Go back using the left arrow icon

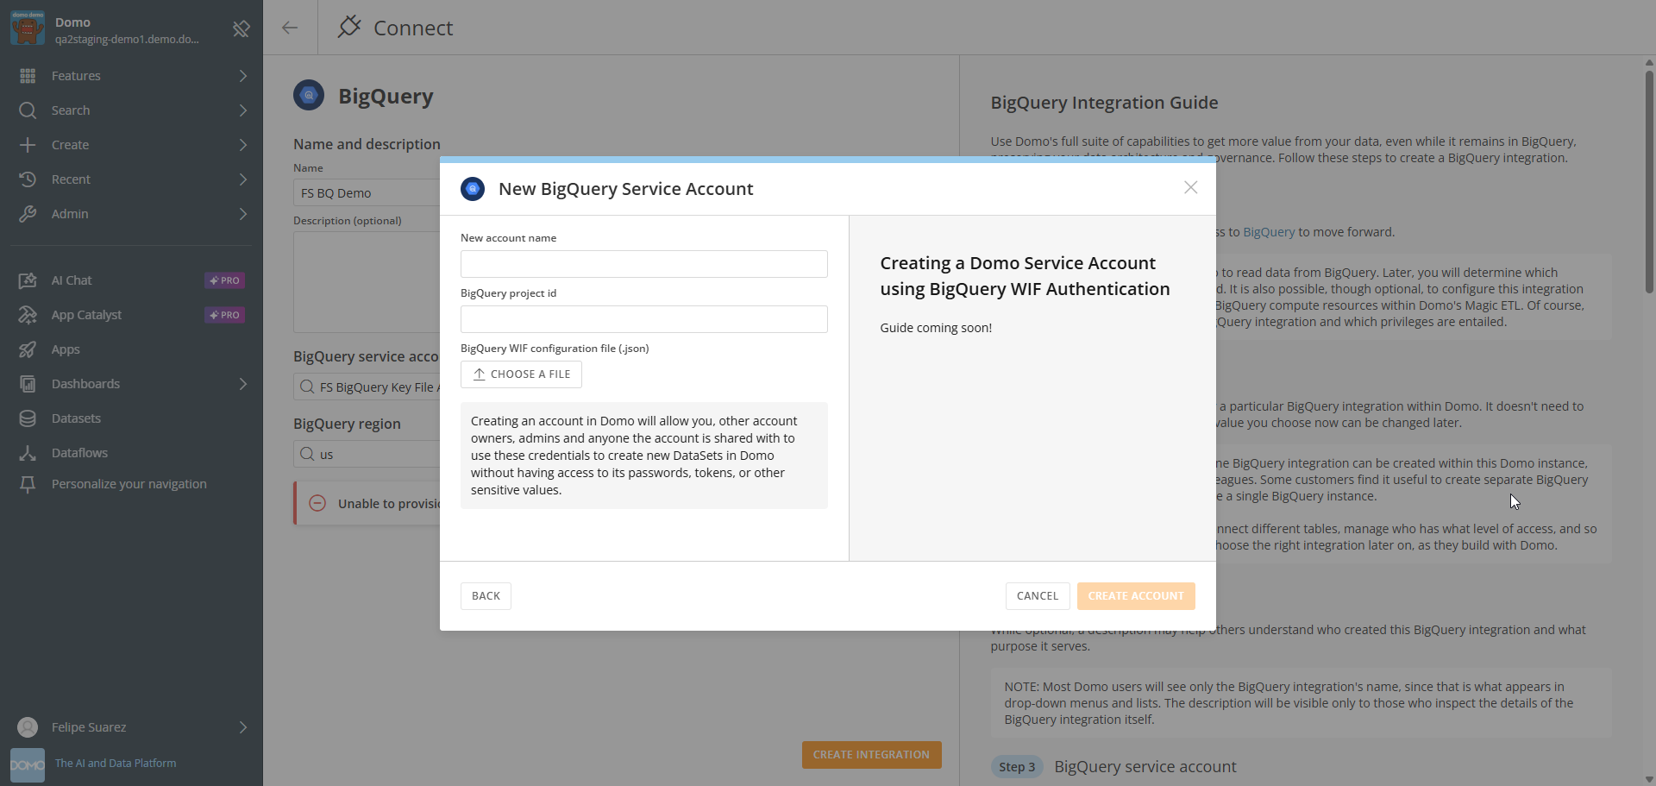coord(290,28)
